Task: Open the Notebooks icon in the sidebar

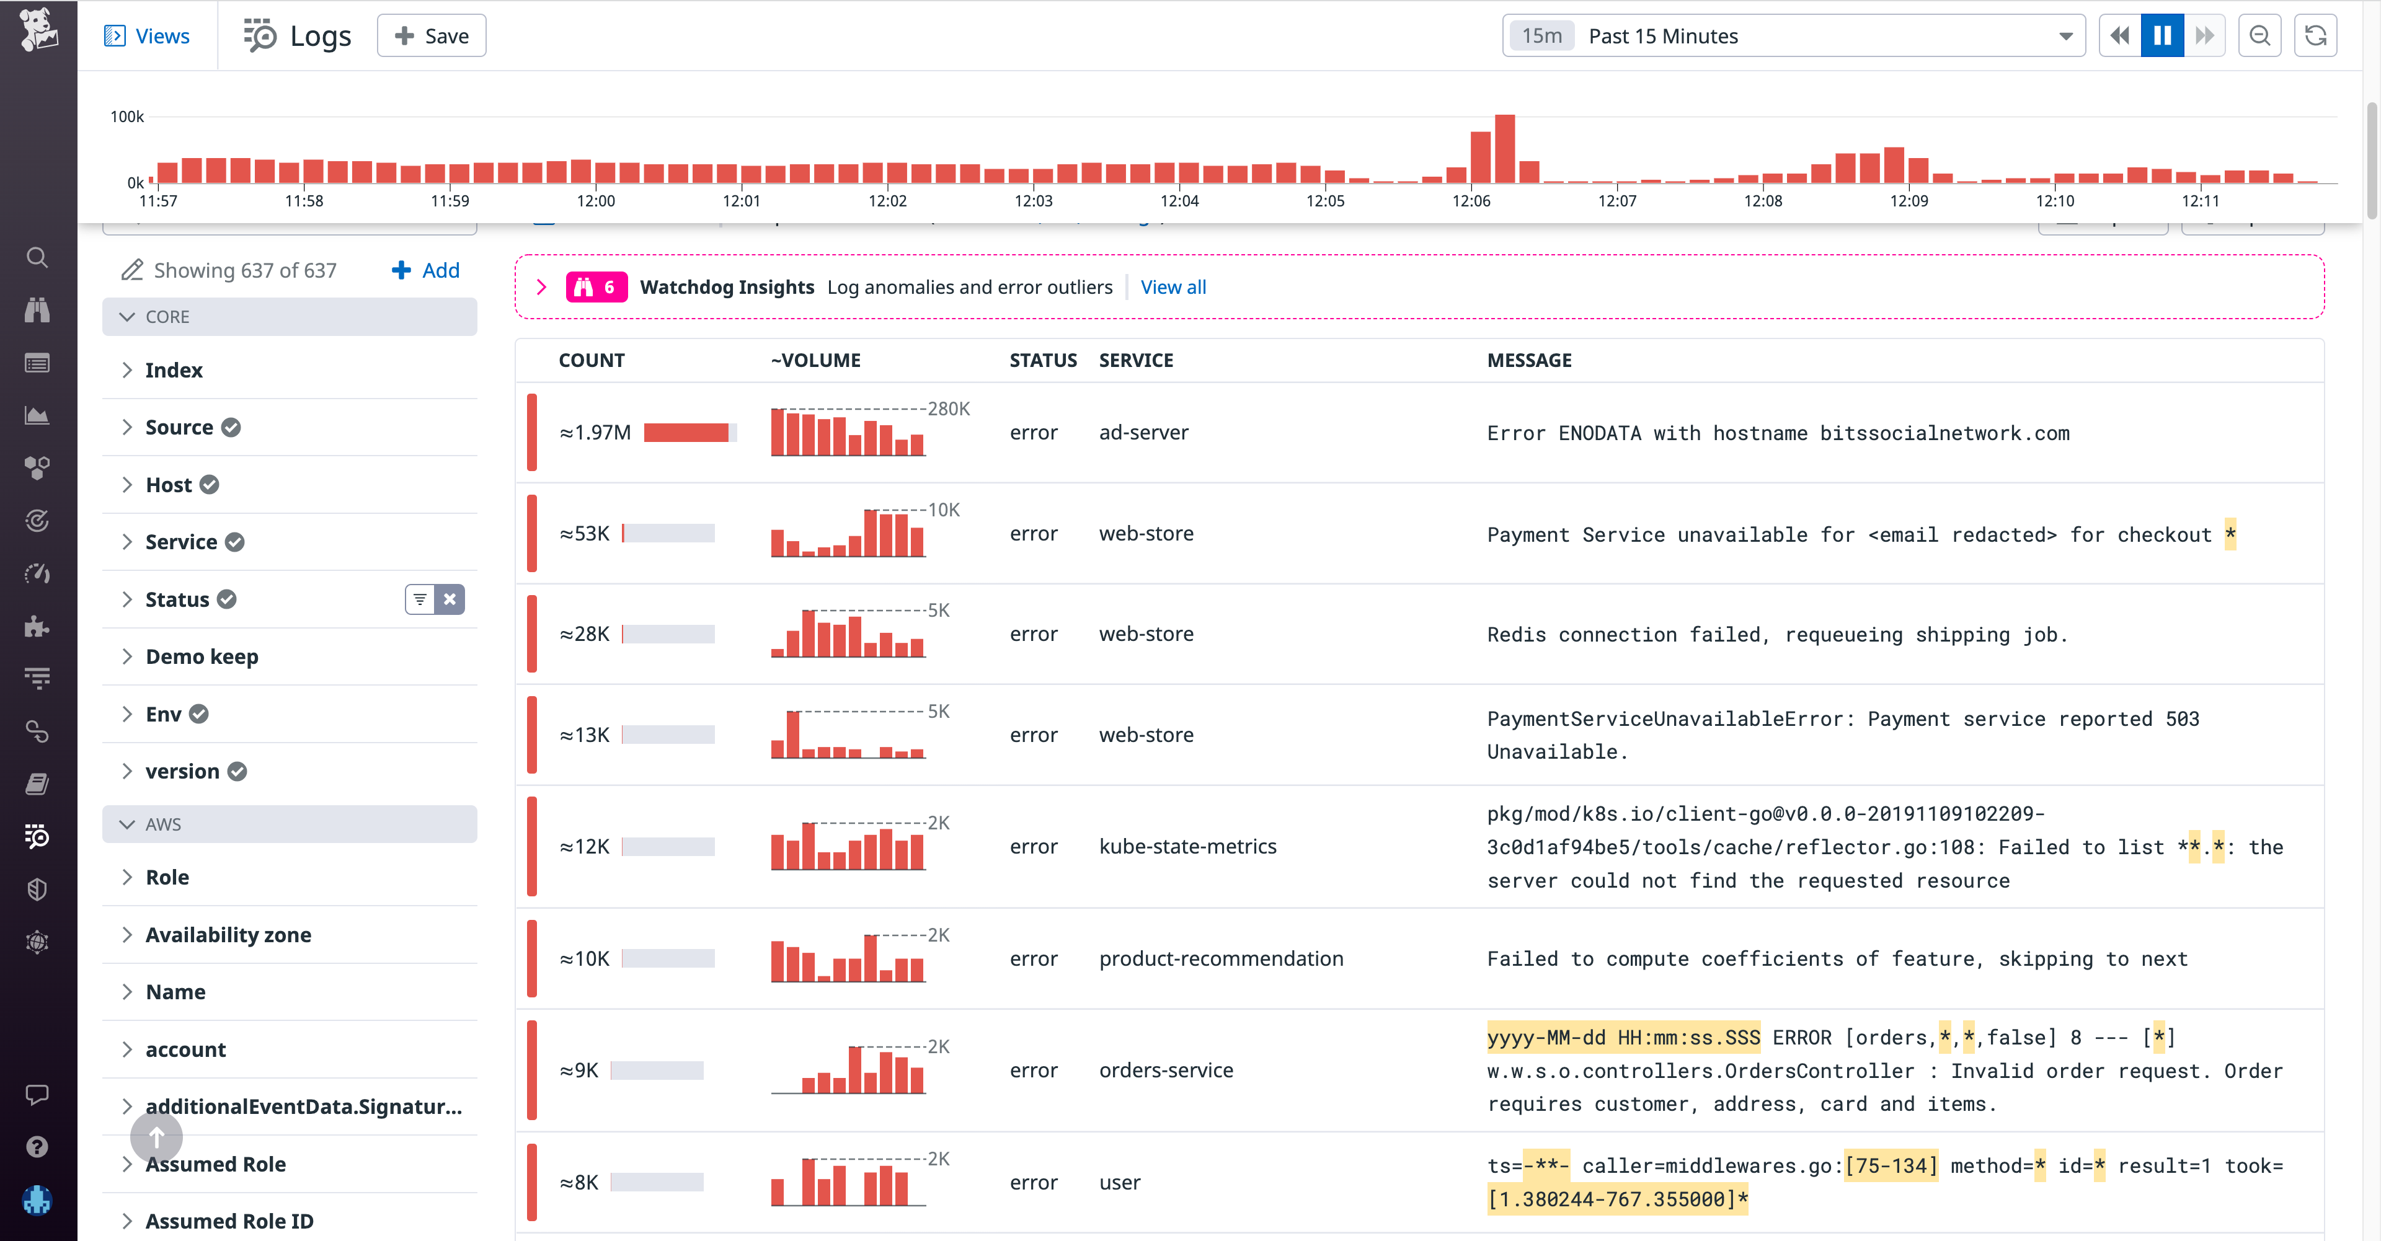Action: 37,784
